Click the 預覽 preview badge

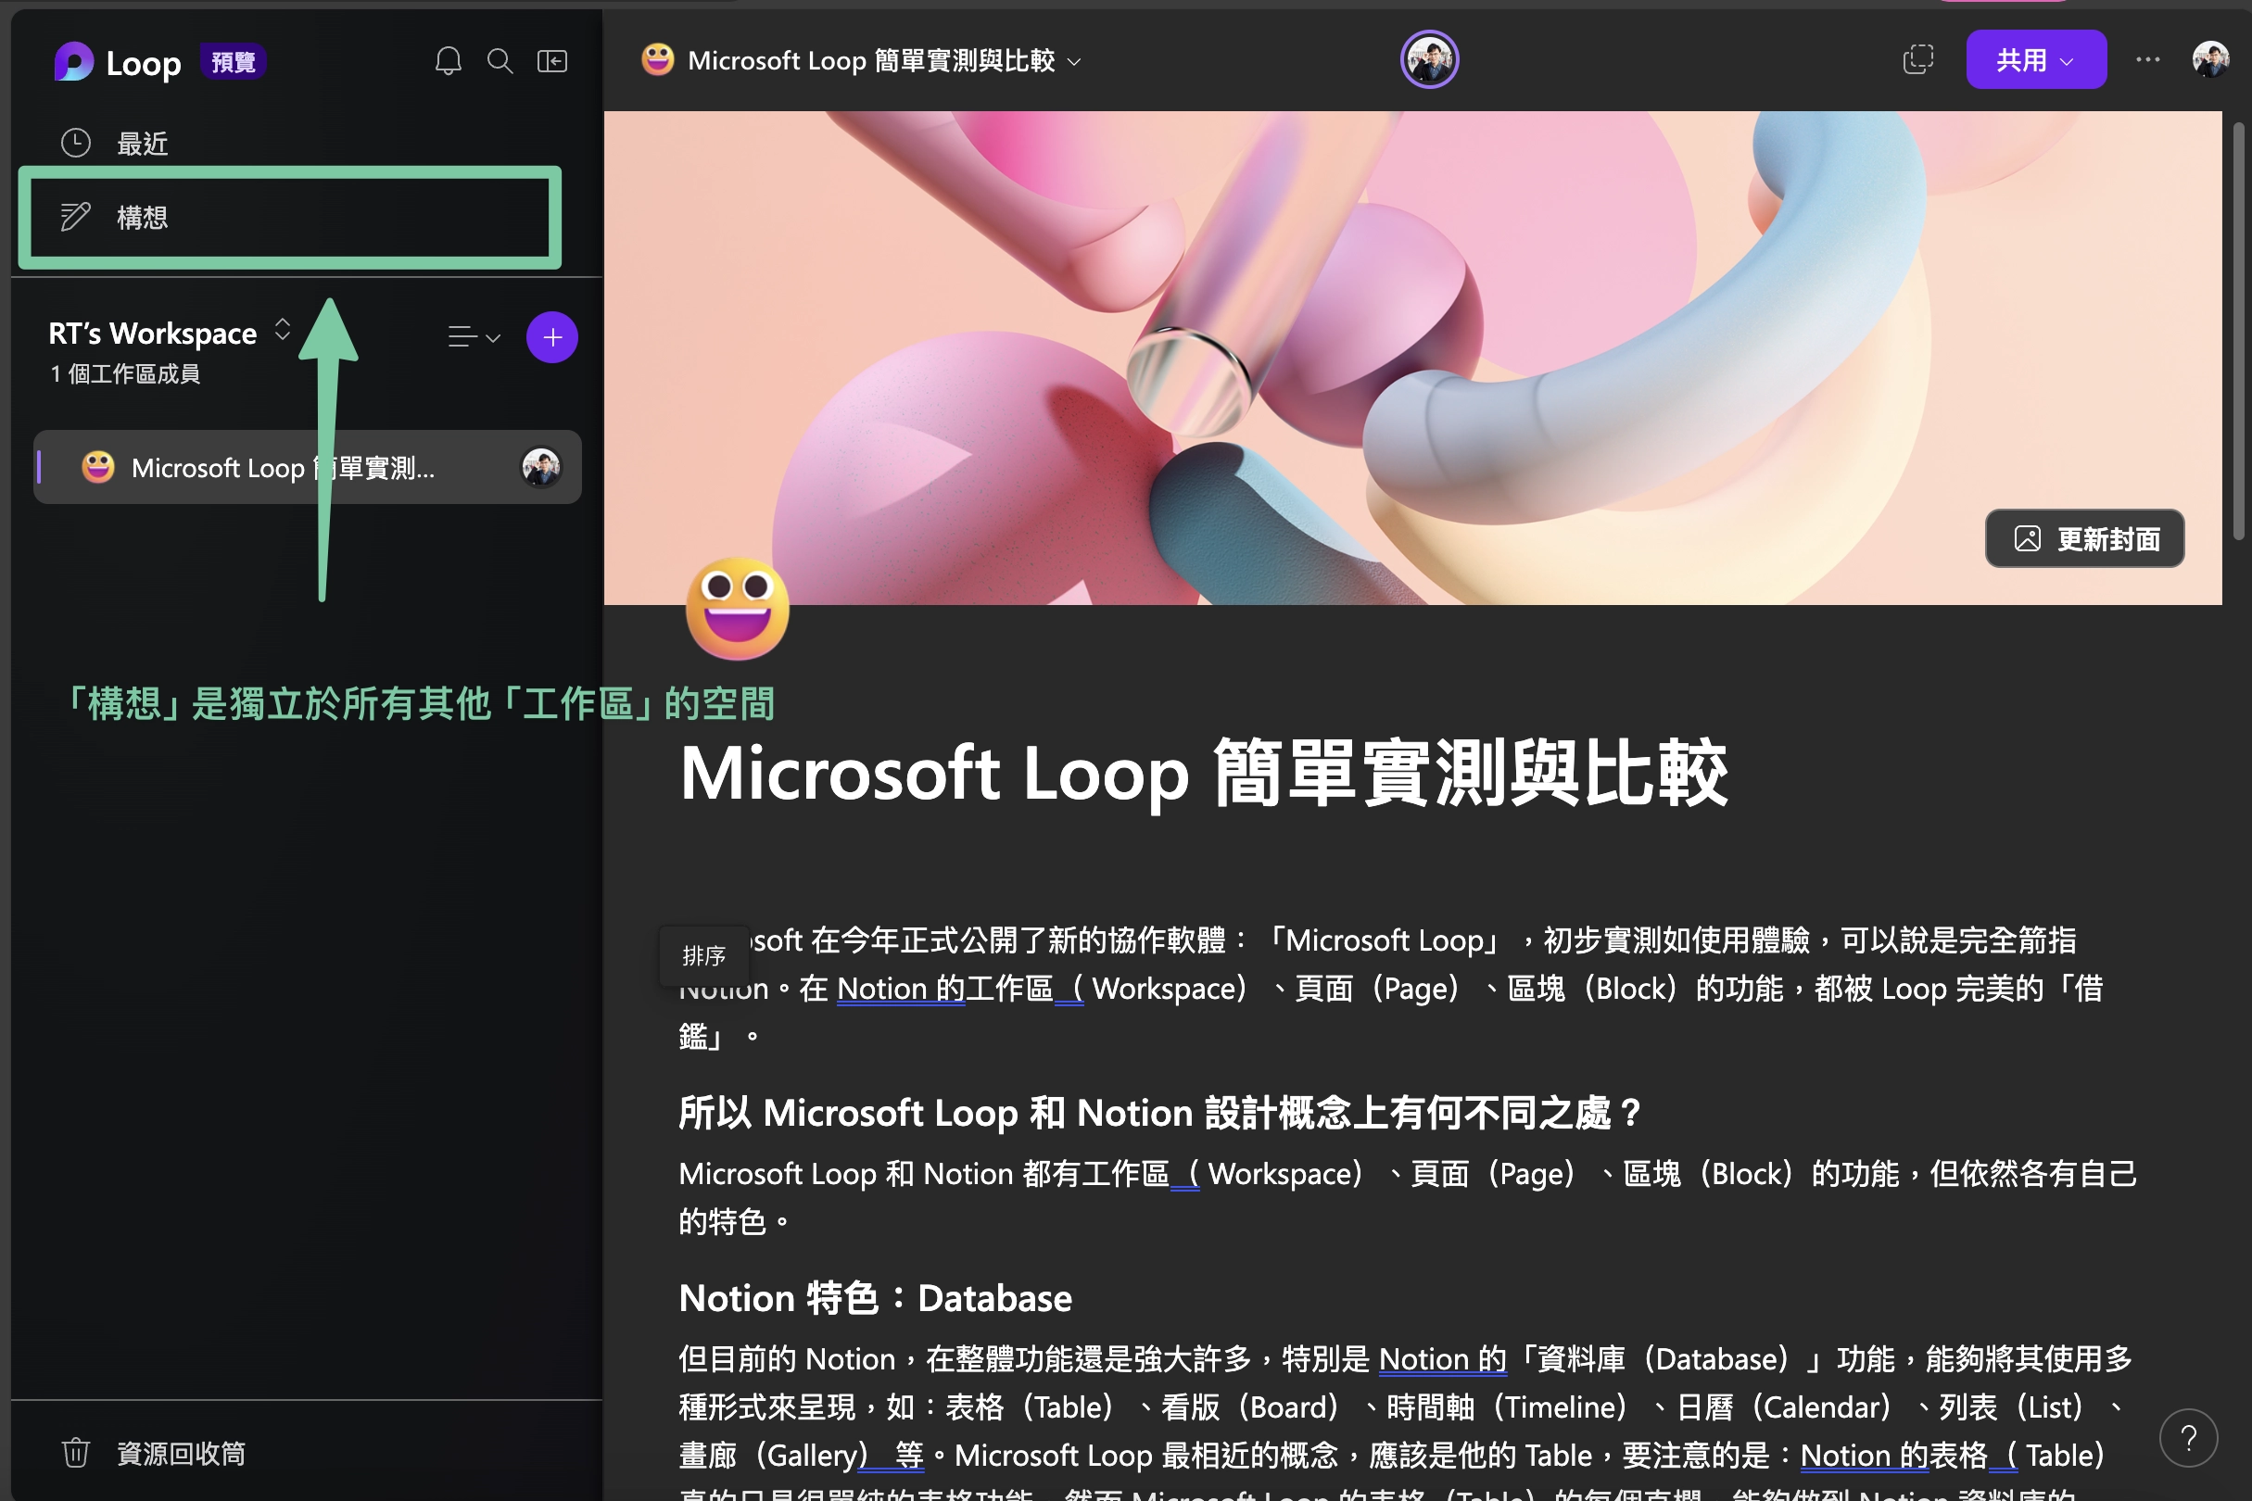click(233, 62)
